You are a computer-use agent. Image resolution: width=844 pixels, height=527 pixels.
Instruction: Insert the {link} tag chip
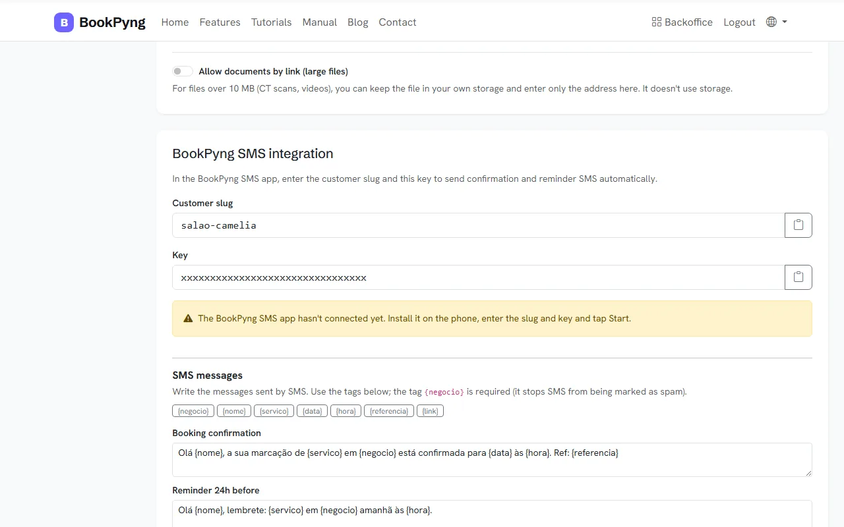click(430, 411)
